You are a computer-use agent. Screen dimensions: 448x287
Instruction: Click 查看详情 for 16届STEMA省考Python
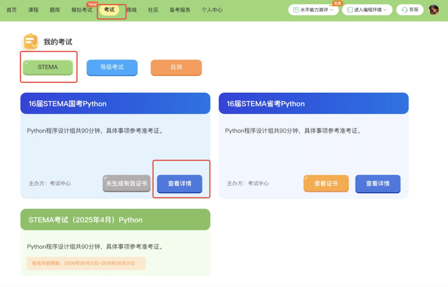click(377, 183)
